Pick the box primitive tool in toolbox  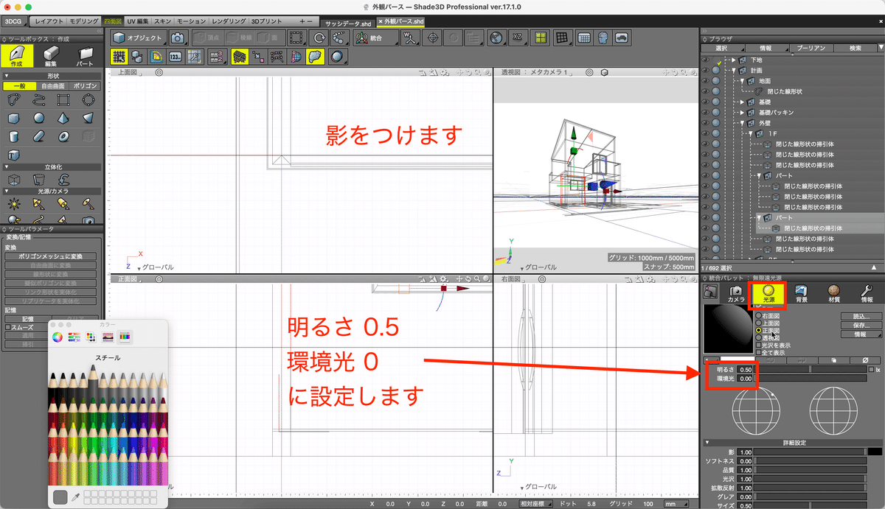[x=13, y=118]
